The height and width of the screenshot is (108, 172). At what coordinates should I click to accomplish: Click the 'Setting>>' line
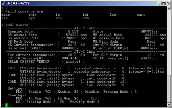[17, 88]
